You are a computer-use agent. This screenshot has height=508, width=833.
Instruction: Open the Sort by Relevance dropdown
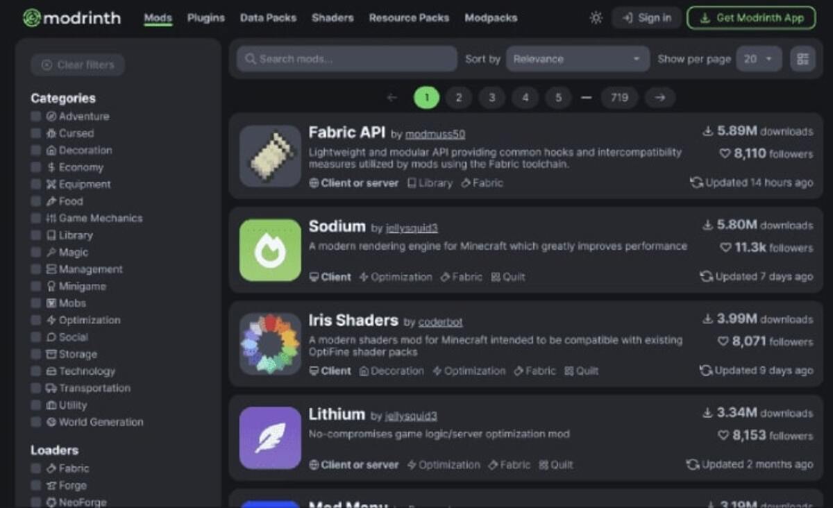pos(577,59)
